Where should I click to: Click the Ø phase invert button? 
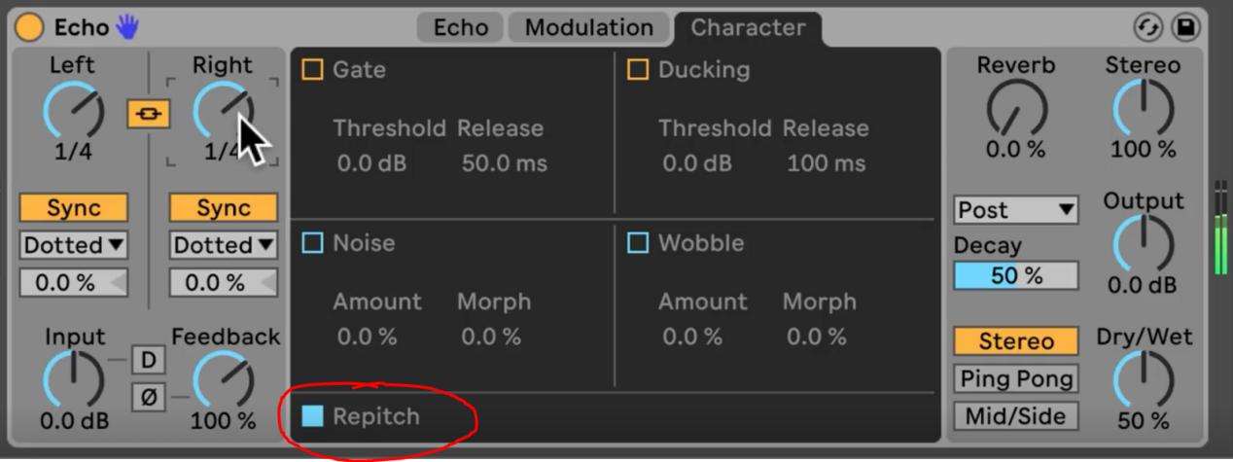click(x=149, y=397)
